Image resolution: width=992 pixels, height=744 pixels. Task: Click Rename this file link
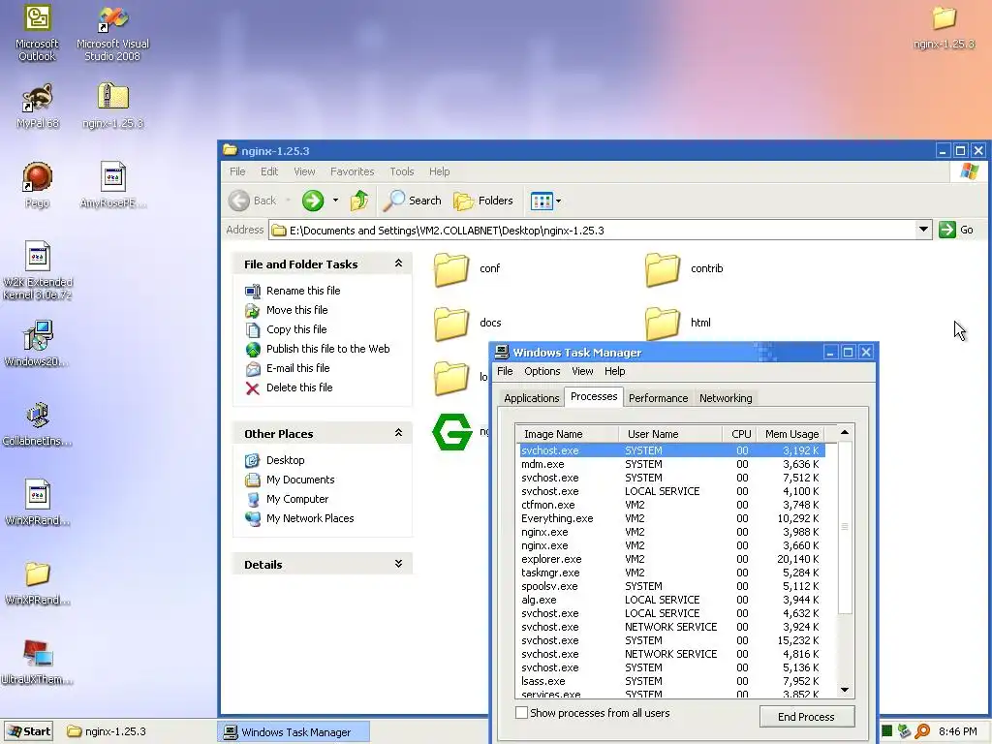point(303,291)
